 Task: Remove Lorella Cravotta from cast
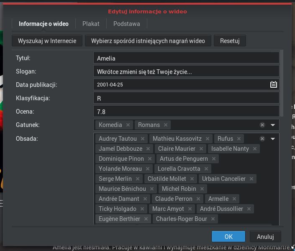(x=206, y=169)
